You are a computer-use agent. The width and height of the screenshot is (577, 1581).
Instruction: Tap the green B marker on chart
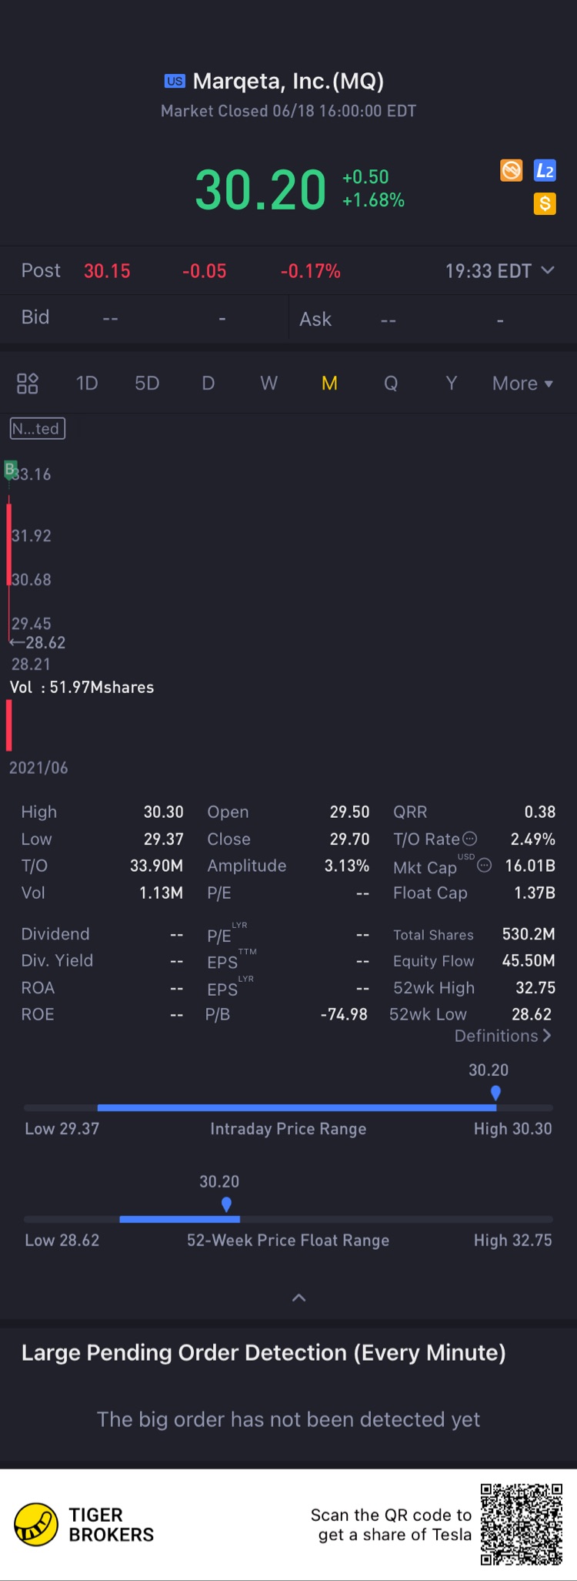(x=10, y=469)
